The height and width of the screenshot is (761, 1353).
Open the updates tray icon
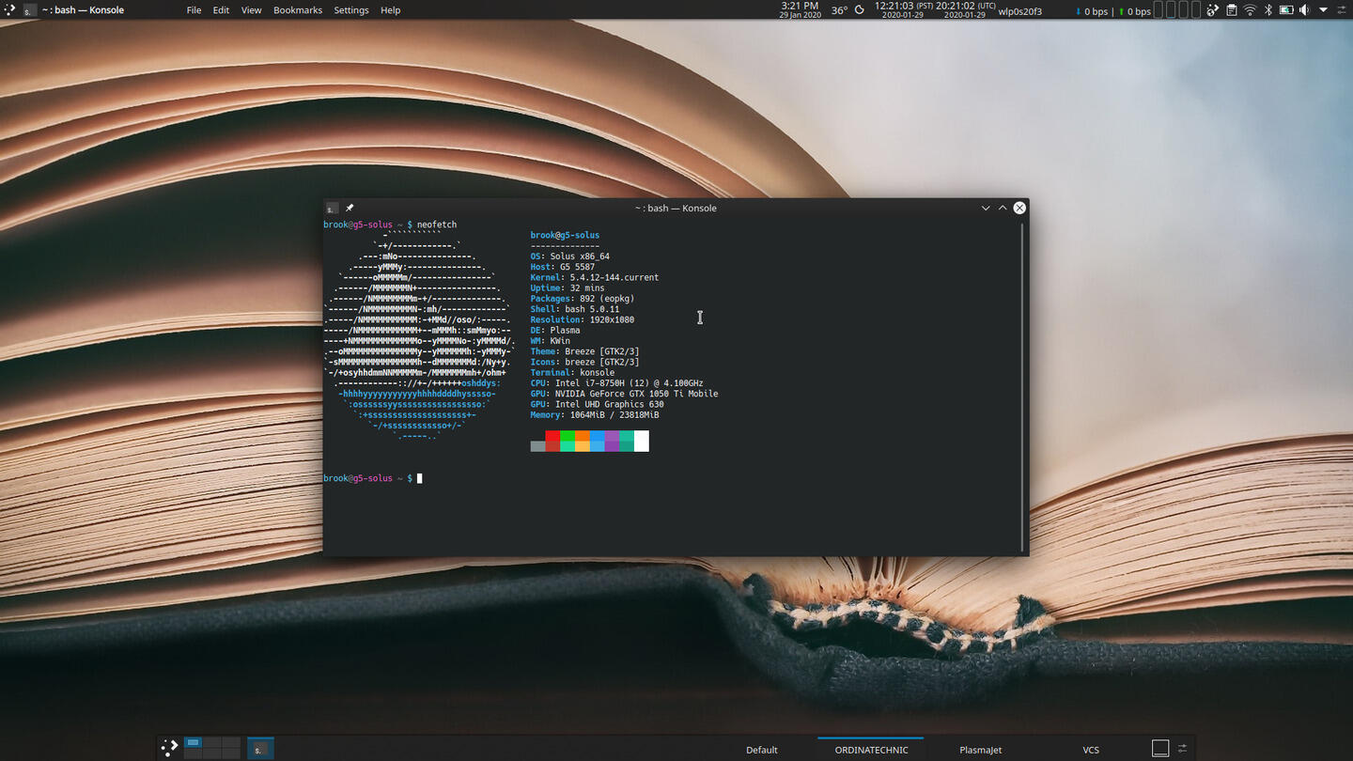(x=1213, y=10)
